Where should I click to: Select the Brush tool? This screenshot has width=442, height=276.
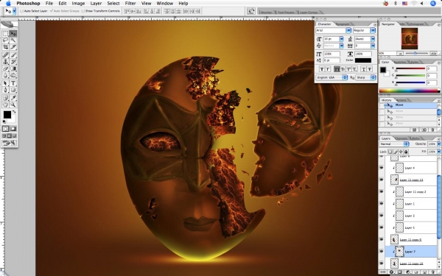click(x=13, y=55)
